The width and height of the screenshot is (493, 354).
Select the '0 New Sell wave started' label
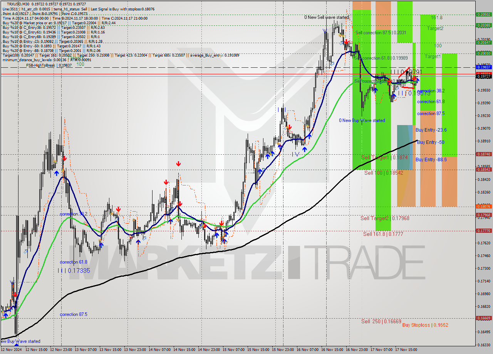pos(326,17)
